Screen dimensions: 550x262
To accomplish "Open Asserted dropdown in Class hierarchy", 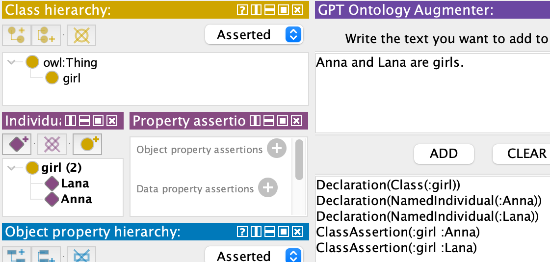I will [254, 34].
